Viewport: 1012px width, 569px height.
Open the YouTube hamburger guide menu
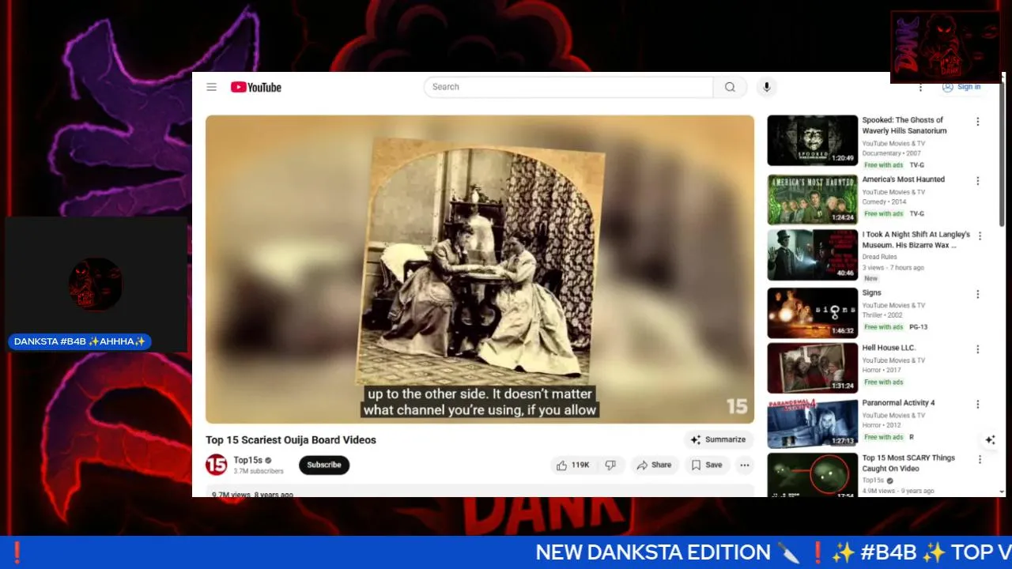click(x=212, y=87)
